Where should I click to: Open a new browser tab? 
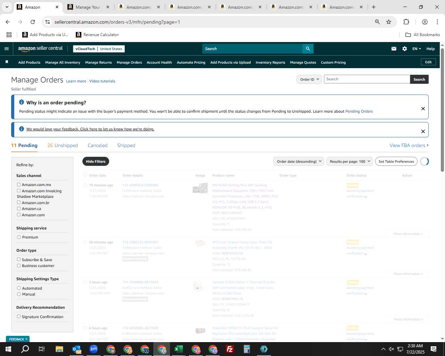click(374, 7)
